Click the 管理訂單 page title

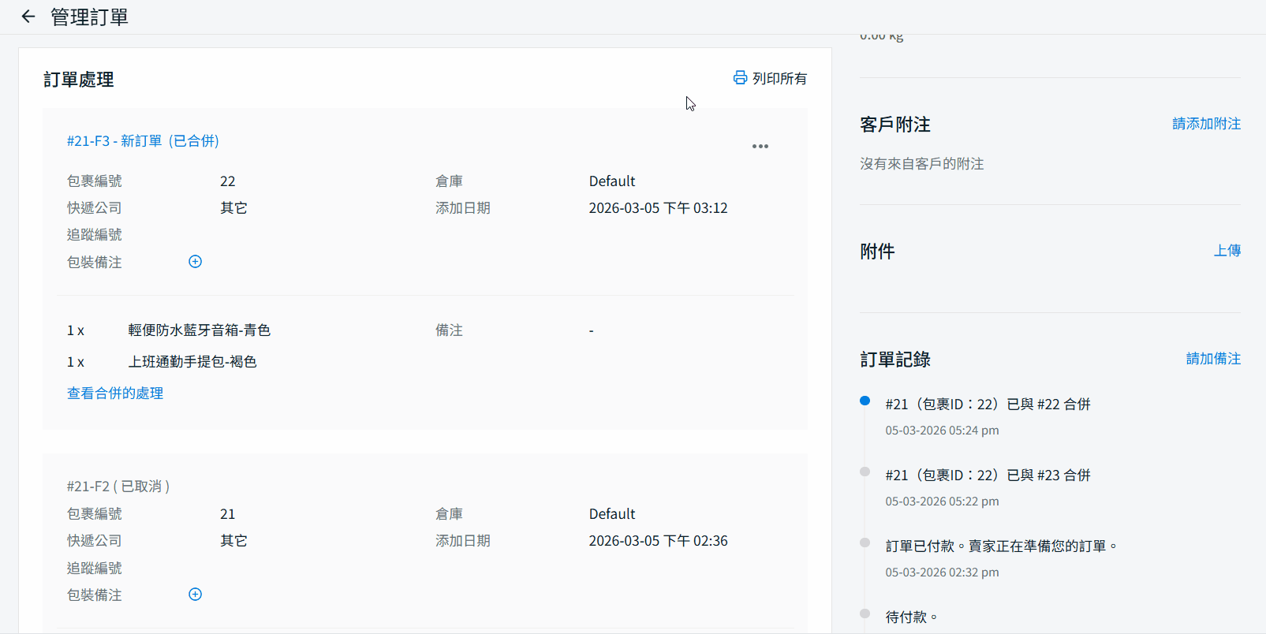pos(89,17)
